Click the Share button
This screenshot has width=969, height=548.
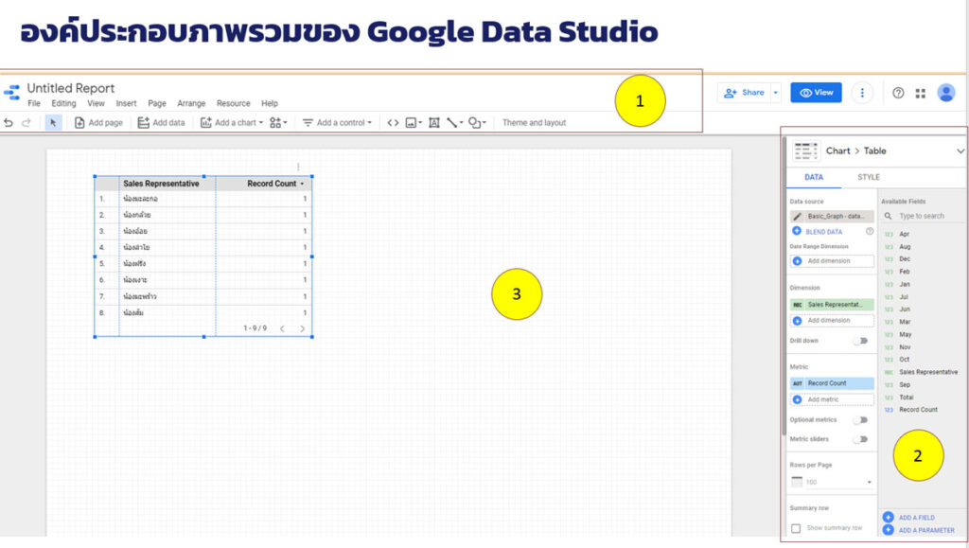coord(745,93)
